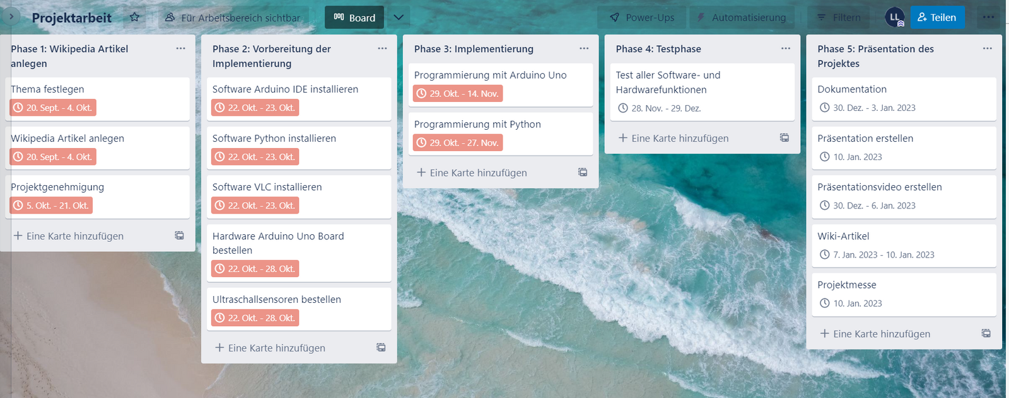This screenshot has width=1009, height=398.
Task: Mark 'Programmierung mit Python' due date complete
Action: (x=457, y=143)
